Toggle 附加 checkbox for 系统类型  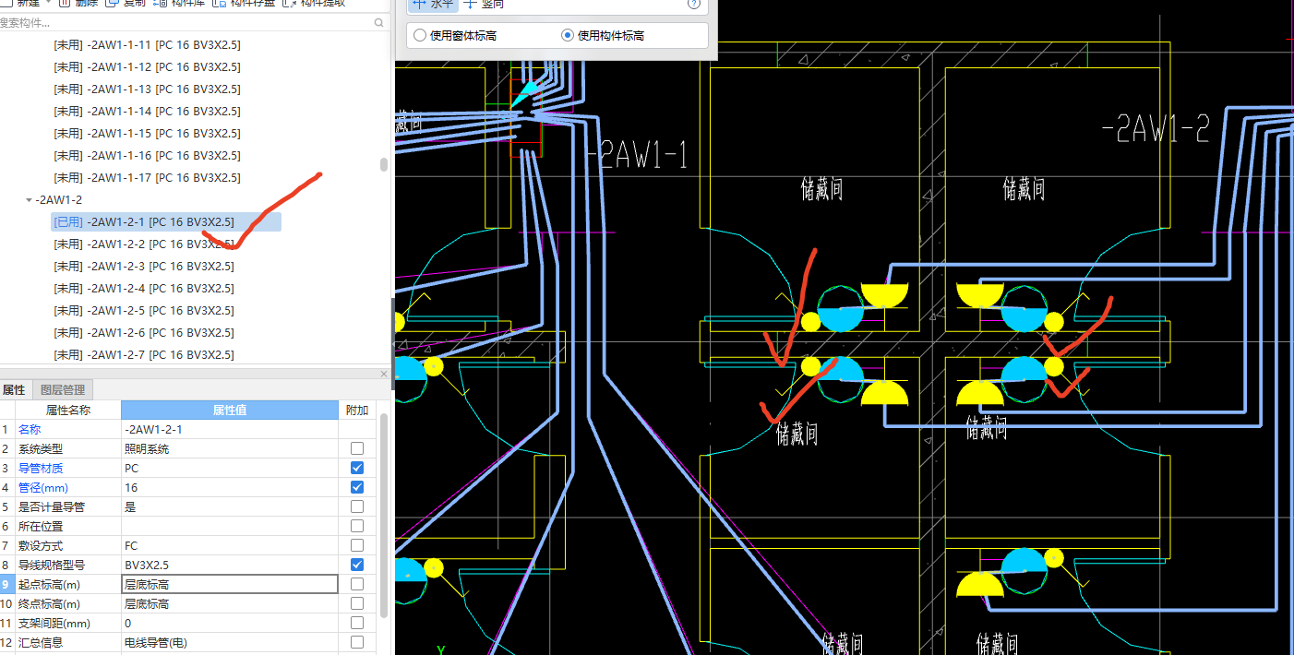357,448
